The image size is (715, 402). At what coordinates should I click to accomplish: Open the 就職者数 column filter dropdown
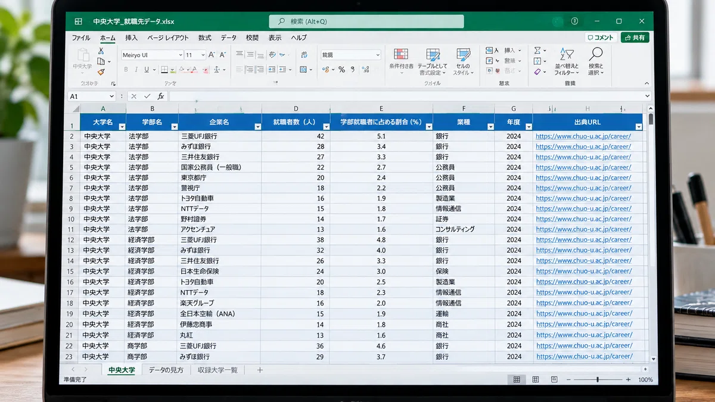pos(326,127)
